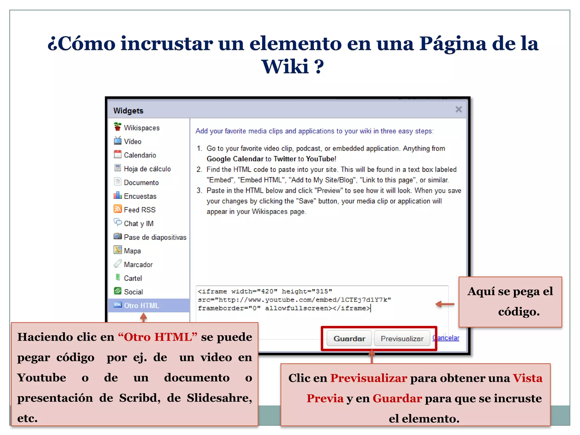Screen dimensions: 580x435
Task: Open the Vídeo widget category
Action: point(133,141)
